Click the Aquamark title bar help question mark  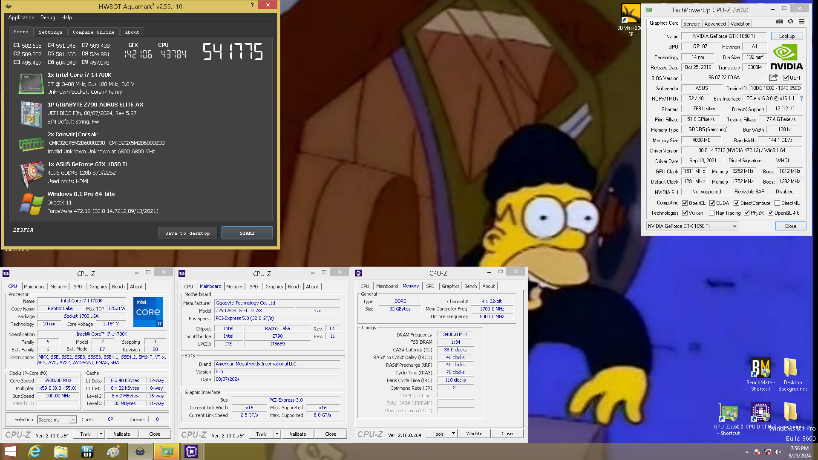tap(252, 5)
